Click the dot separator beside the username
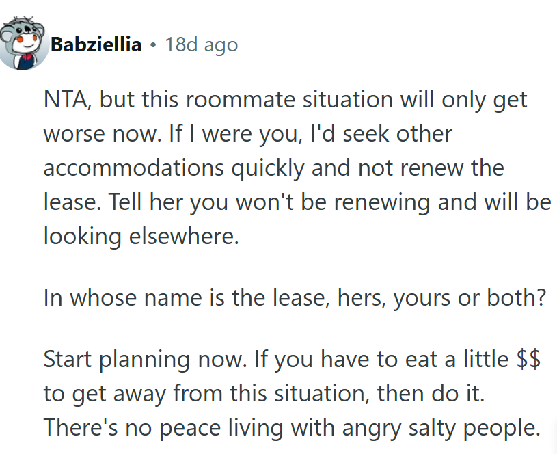Viewport: 557px width, 454px height. (152, 46)
